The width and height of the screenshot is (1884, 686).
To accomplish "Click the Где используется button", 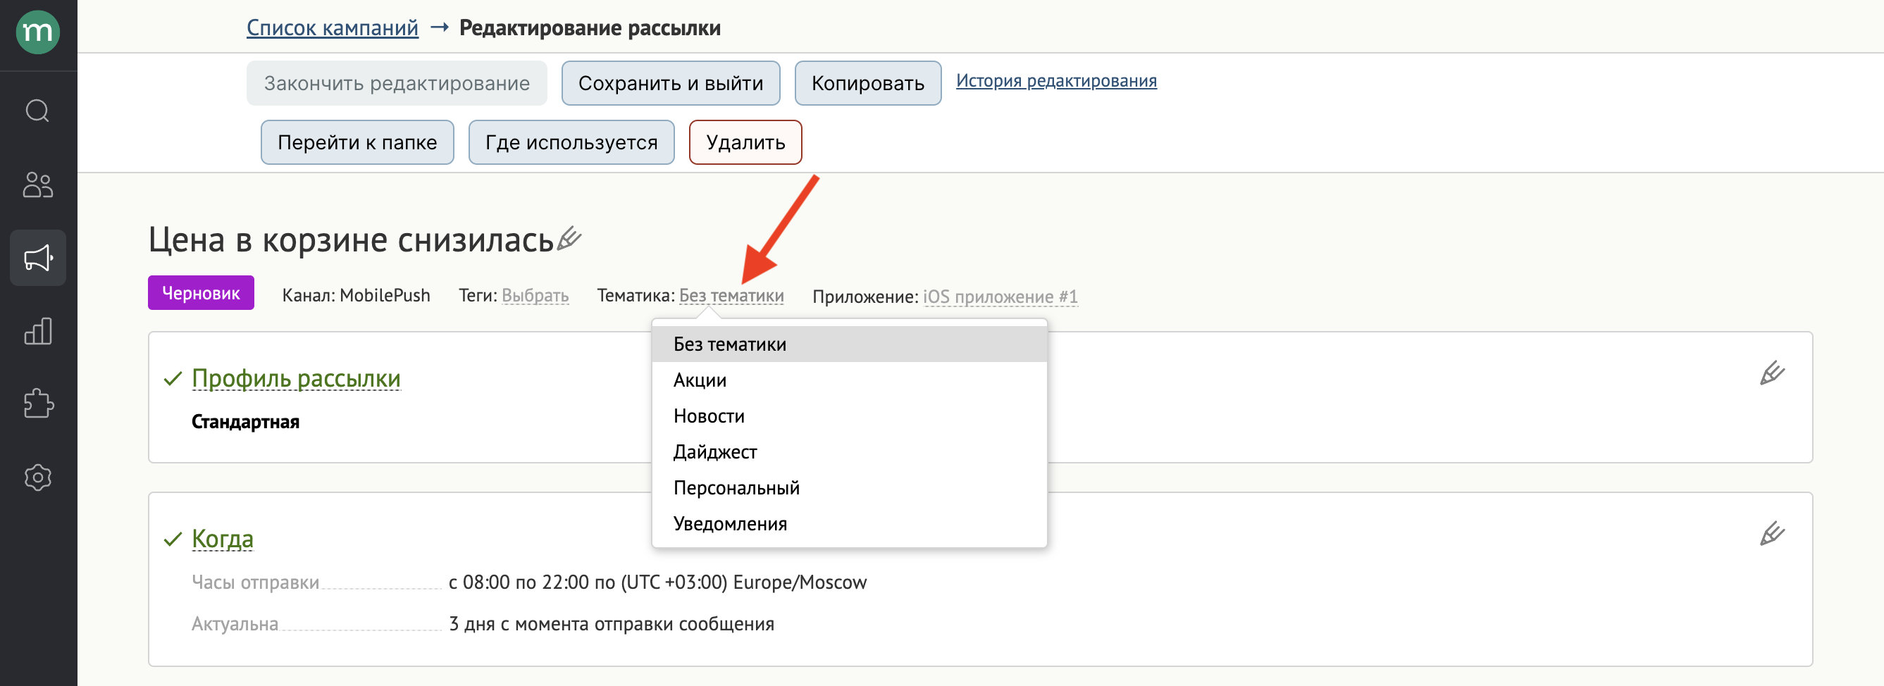I will coord(571,142).
